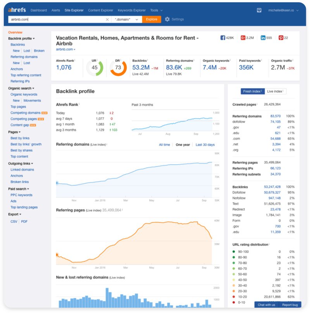Screen dimensions: 310x313
Task: Select Overview in the sidebar
Action: point(15,32)
